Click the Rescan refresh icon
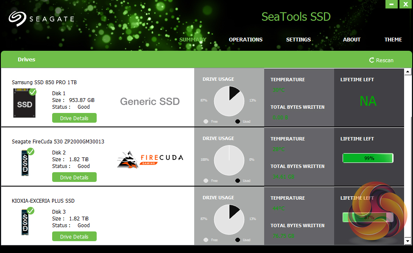Viewport: 413px width, 253px height. [372, 60]
